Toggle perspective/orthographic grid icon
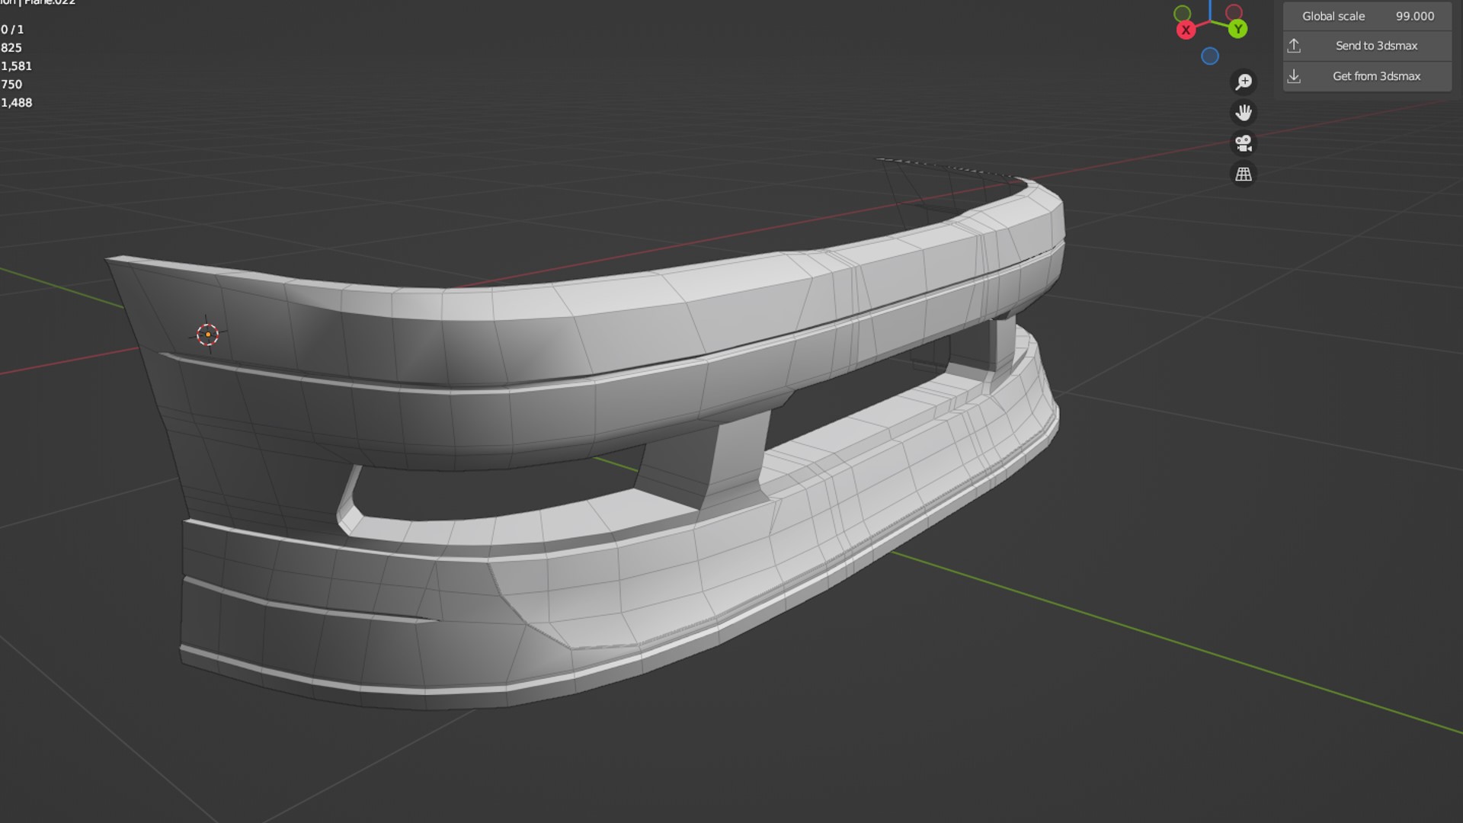Viewport: 1463px width, 823px height. click(1244, 175)
